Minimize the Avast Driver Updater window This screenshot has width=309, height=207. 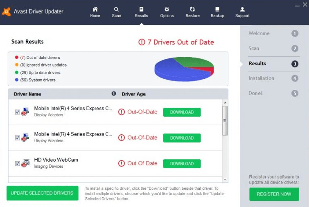click(x=297, y=6)
